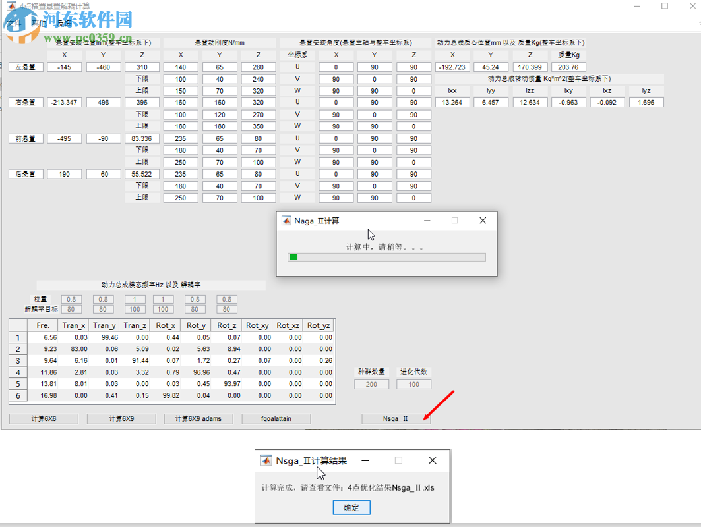
Task: Open the 文件 menu
Action: coord(15,23)
